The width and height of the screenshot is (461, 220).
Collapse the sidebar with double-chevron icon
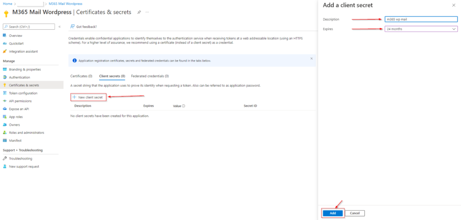[x=59, y=26]
